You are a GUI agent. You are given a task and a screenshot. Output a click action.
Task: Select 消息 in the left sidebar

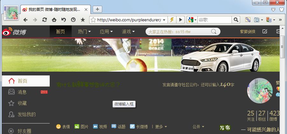click(x=22, y=92)
